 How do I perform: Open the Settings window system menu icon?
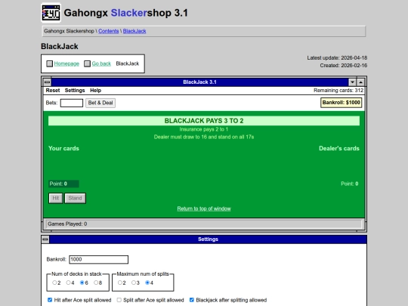coord(45,240)
